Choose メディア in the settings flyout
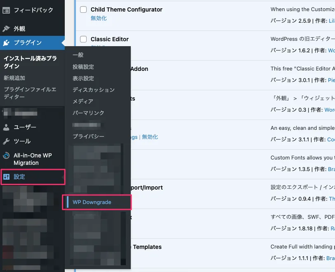 coord(83,101)
